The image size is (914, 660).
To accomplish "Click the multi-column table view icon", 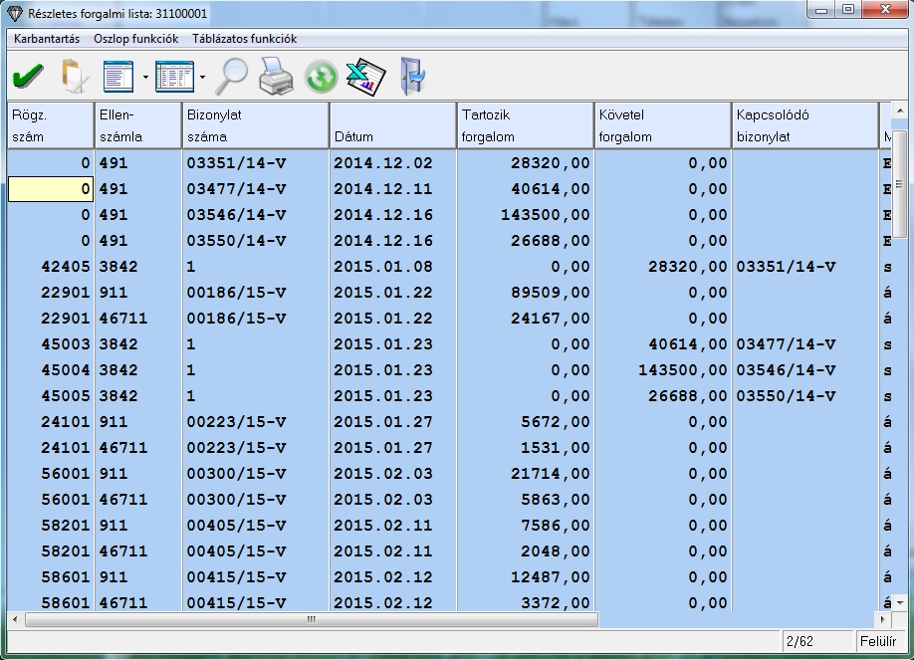I will tap(174, 76).
